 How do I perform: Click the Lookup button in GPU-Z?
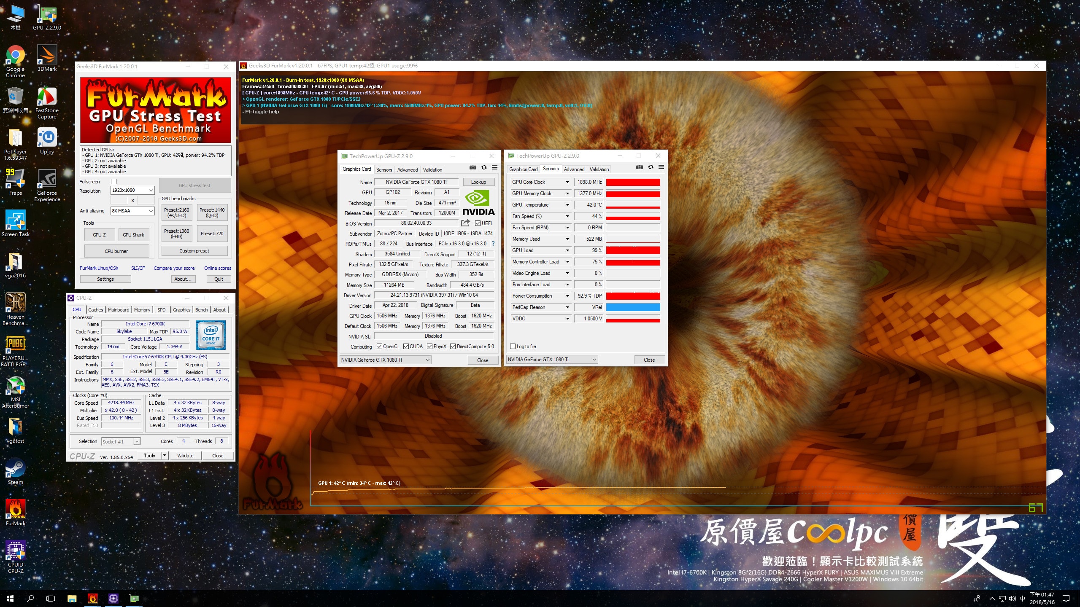(x=478, y=182)
